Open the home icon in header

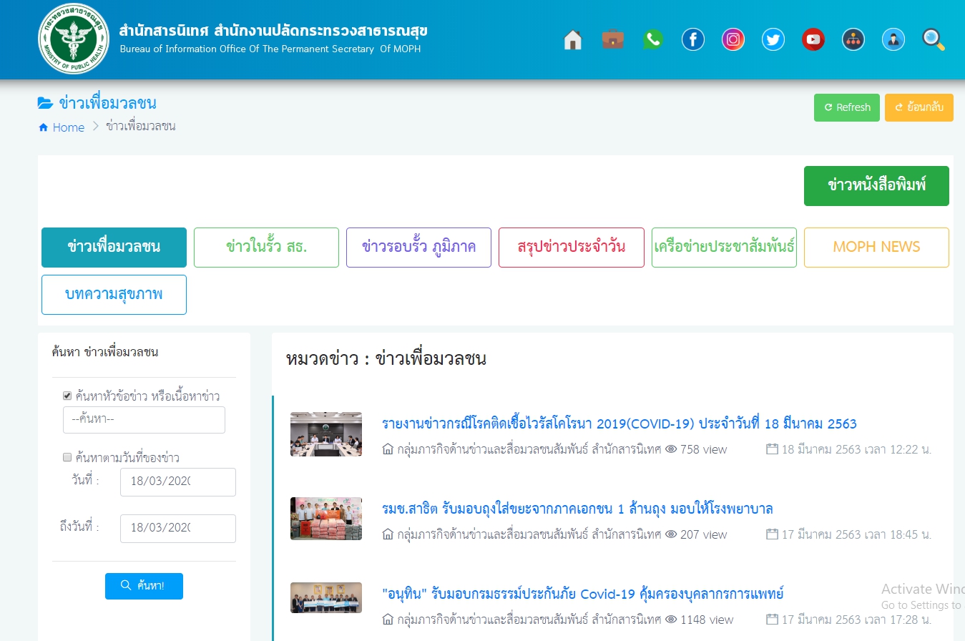pos(572,39)
